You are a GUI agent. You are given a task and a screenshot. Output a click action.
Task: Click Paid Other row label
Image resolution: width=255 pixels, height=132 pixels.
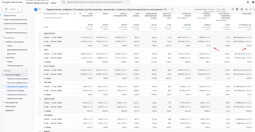pyautogui.click(x=48, y=82)
